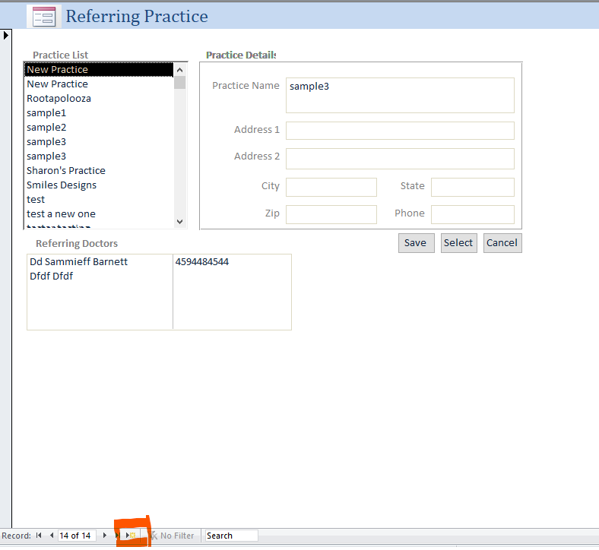Screen dimensions: 599x550
Task: Click the Address 1 input field
Action: (400, 131)
